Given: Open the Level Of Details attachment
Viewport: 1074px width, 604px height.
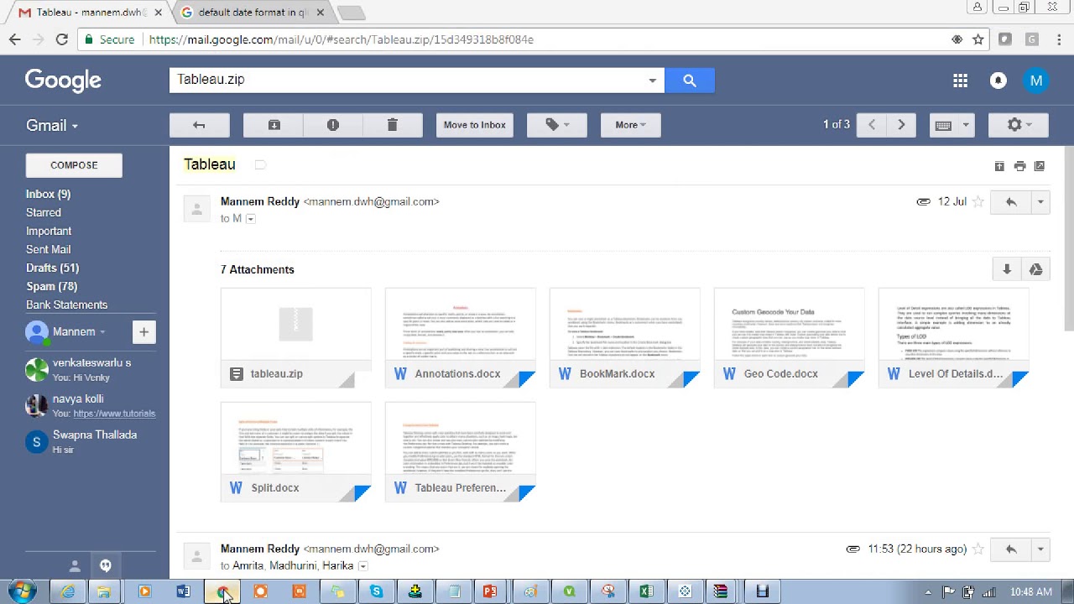Looking at the screenshot, I should coord(953,337).
